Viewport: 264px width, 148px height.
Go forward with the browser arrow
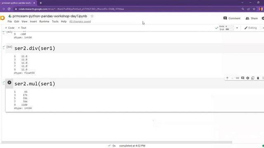click(3, 9)
